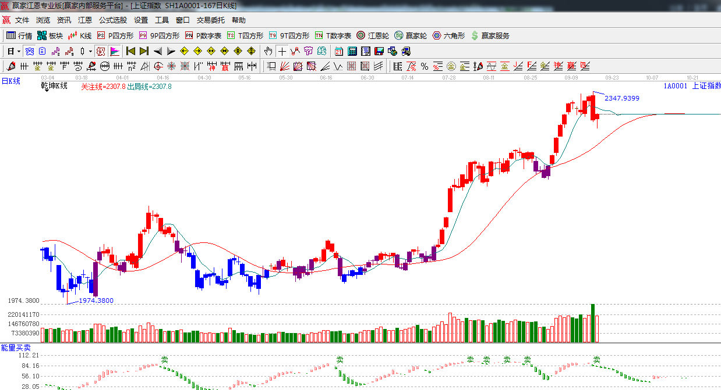This screenshot has width=721, height=390.
Task: Toggle the crosshair cursor button
Action: [282, 51]
